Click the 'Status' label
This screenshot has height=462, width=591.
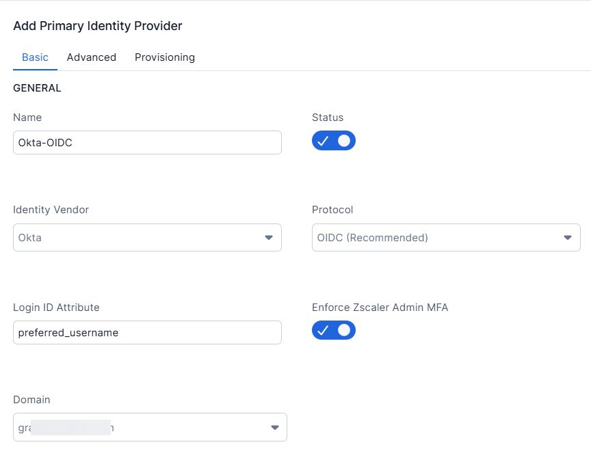[328, 118]
